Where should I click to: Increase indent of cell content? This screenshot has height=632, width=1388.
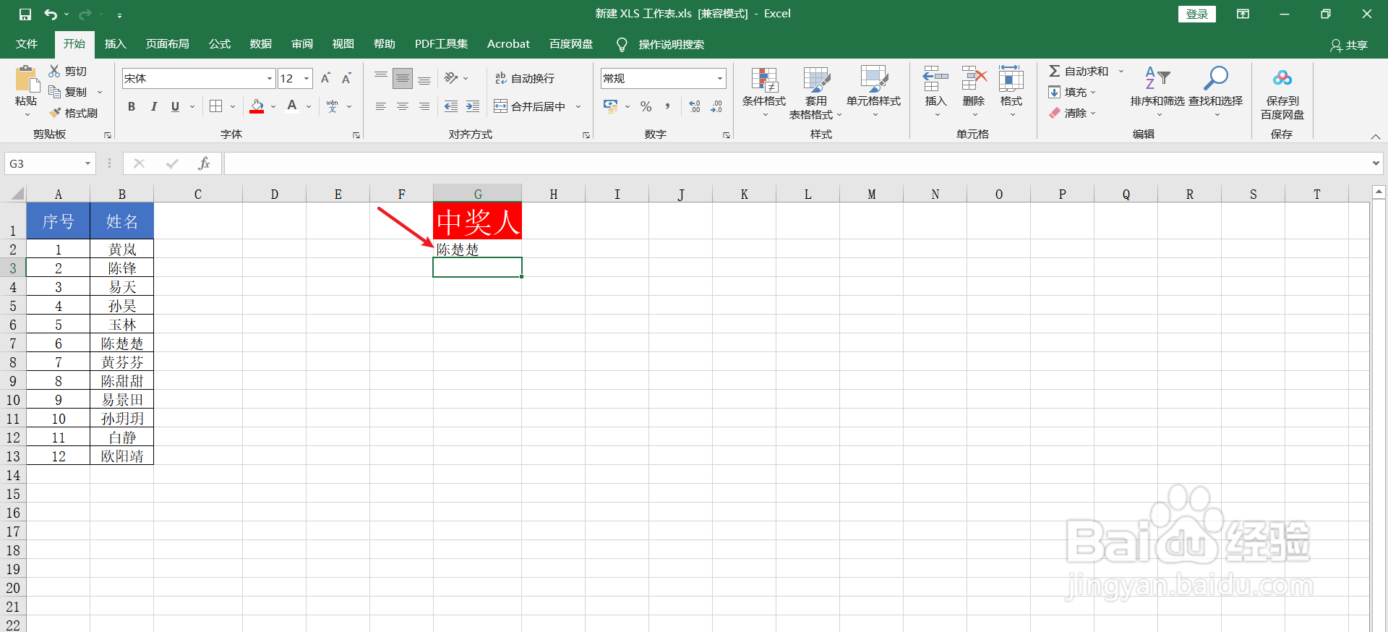[x=473, y=106]
